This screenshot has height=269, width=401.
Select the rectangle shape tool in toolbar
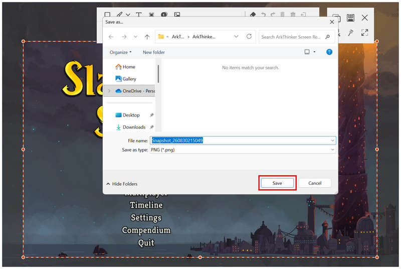tap(107, 15)
